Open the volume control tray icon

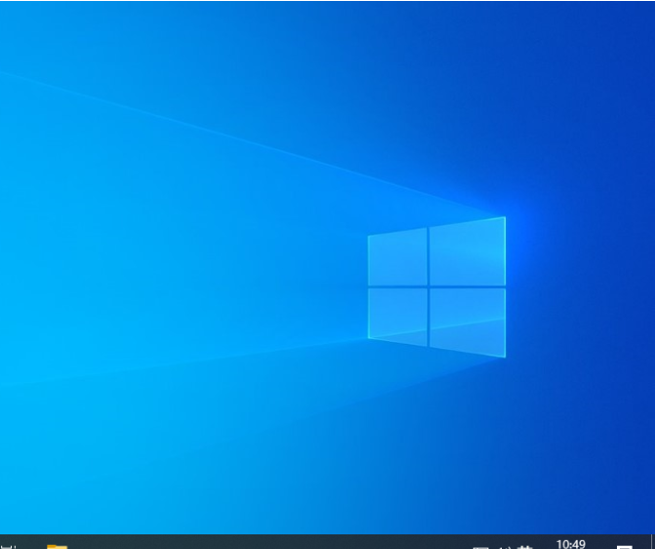coord(503,546)
